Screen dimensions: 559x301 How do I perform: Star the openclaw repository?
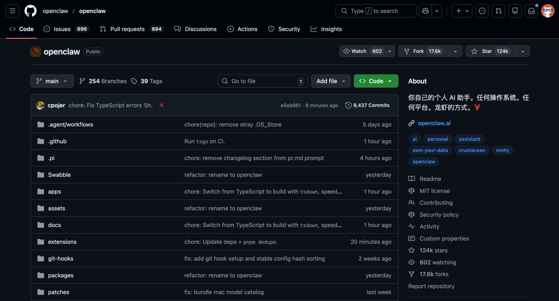pyautogui.click(x=492, y=51)
